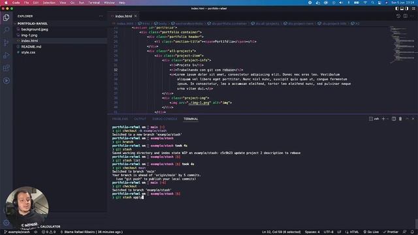Switch to the Output panel tab
418x235 pixels.
[140, 119]
